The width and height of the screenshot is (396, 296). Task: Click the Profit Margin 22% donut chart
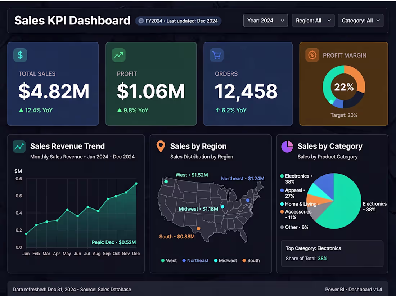(x=344, y=87)
